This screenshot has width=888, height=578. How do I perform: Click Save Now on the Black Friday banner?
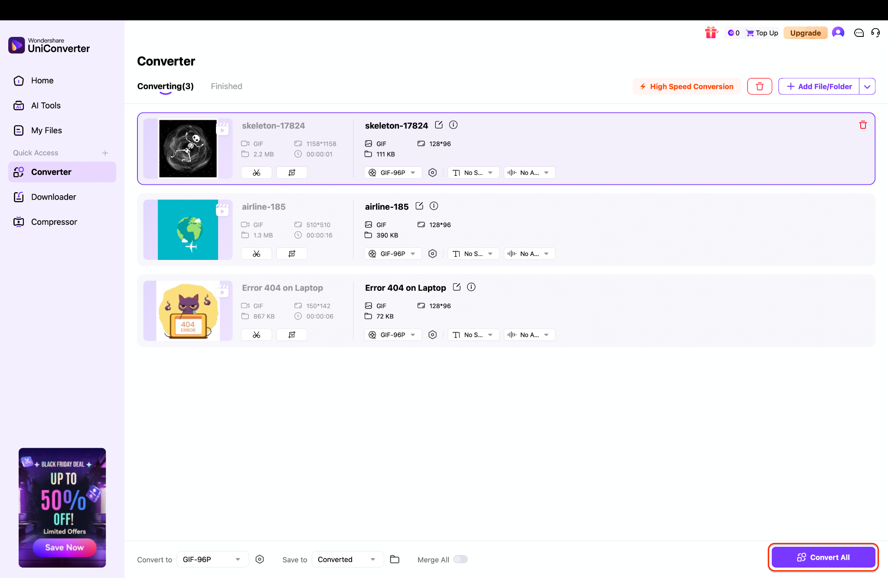(64, 547)
